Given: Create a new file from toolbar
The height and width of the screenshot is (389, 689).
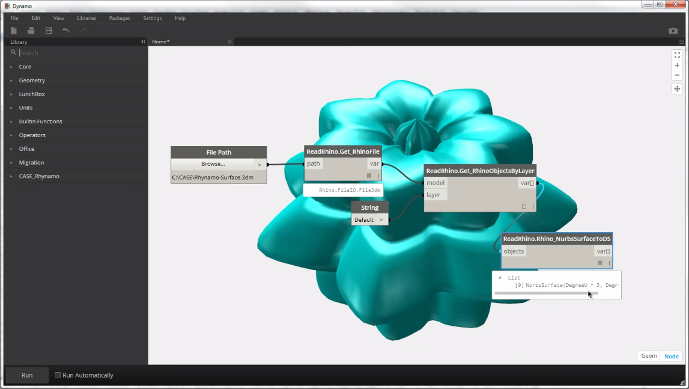Looking at the screenshot, I should click(14, 31).
